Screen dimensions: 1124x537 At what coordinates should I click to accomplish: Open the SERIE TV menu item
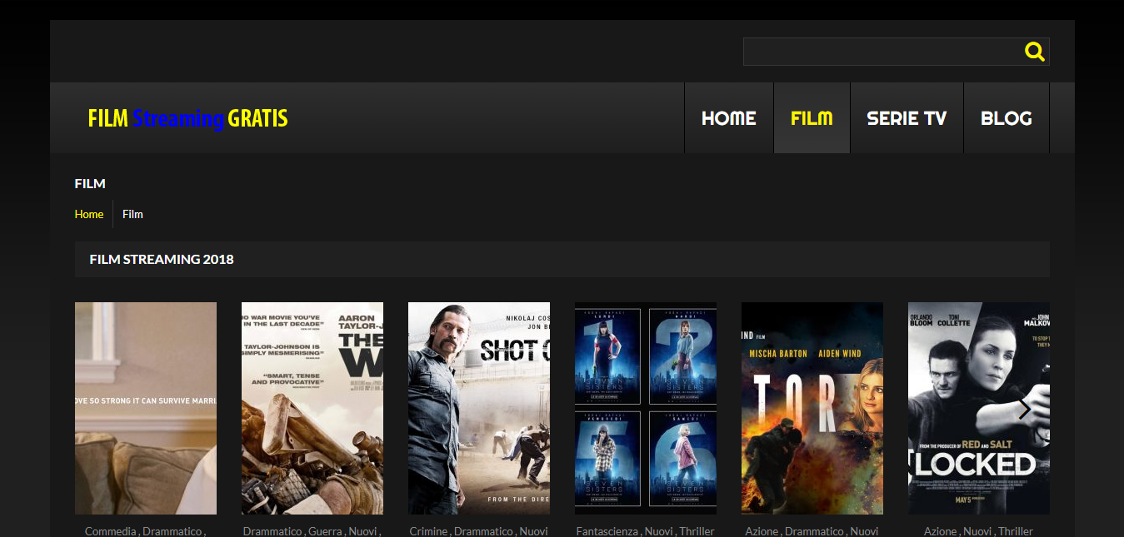coord(907,118)
